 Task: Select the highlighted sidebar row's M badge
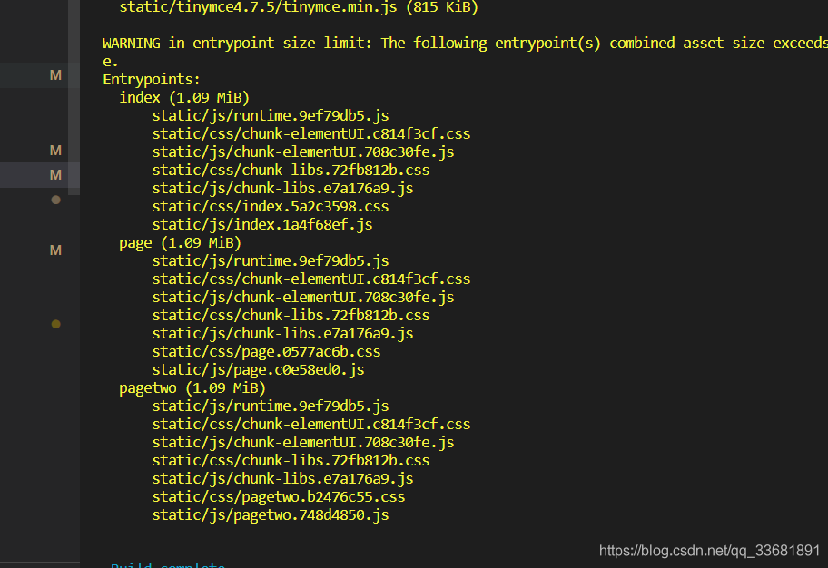pyautogui.click(x=55, y=175)
